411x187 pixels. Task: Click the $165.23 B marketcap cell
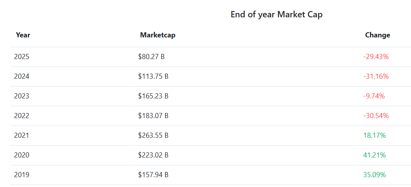(x=153, y=96)
